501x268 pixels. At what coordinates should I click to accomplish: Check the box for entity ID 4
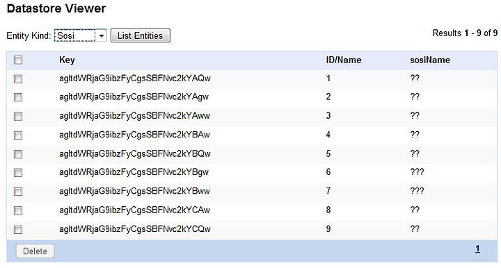[18, 135]
